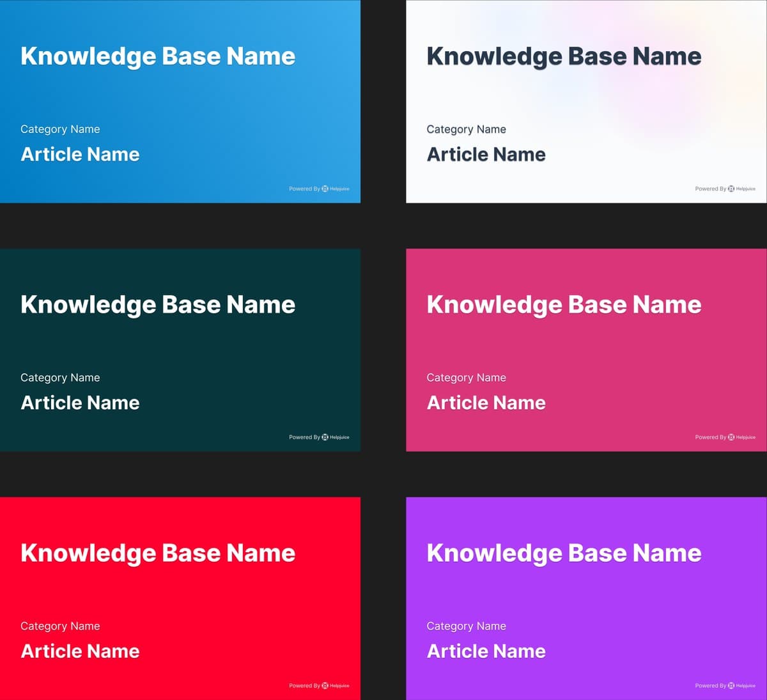Click "Knowledge Base Name" title on red card
The image size is (767, 700).
158,553
